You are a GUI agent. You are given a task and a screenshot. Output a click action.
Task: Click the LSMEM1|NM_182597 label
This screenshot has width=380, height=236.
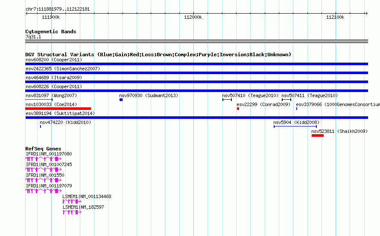(83, 207)
